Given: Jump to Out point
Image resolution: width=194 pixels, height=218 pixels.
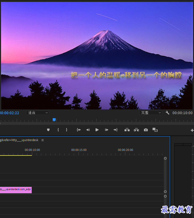Looking at the screenshot, I should coord(115,130).
